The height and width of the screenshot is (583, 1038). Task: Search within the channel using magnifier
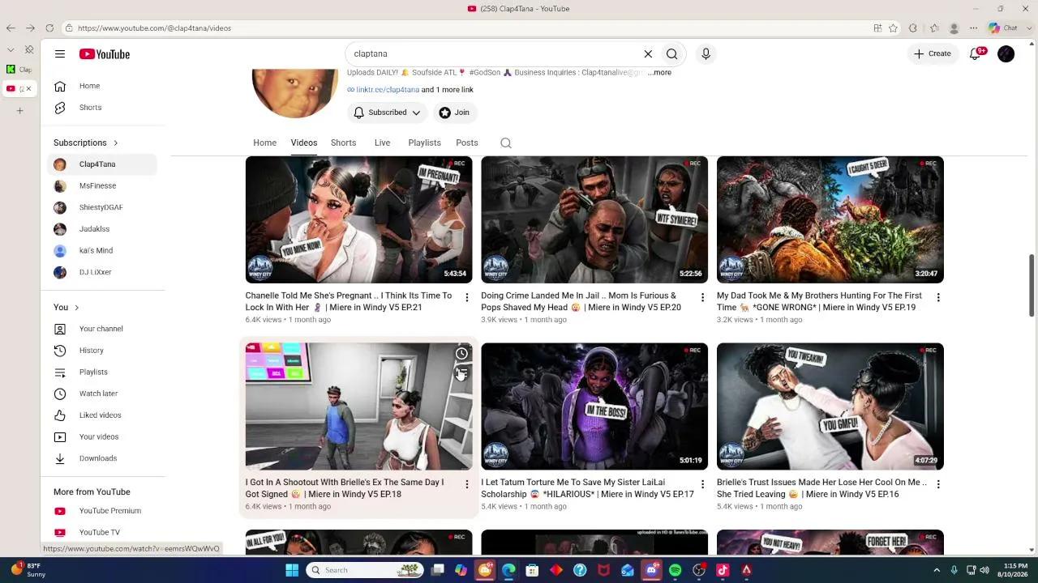click(x=506, y=143)
